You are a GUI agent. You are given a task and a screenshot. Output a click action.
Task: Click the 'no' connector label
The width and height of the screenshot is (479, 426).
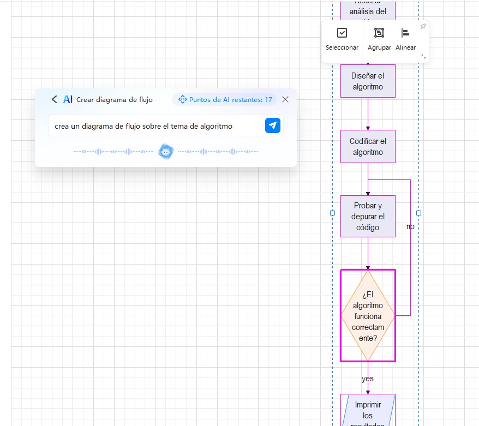tap(410, 226)
